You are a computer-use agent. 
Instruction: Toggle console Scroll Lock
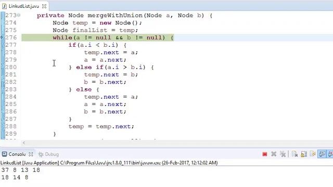[304, 154]
